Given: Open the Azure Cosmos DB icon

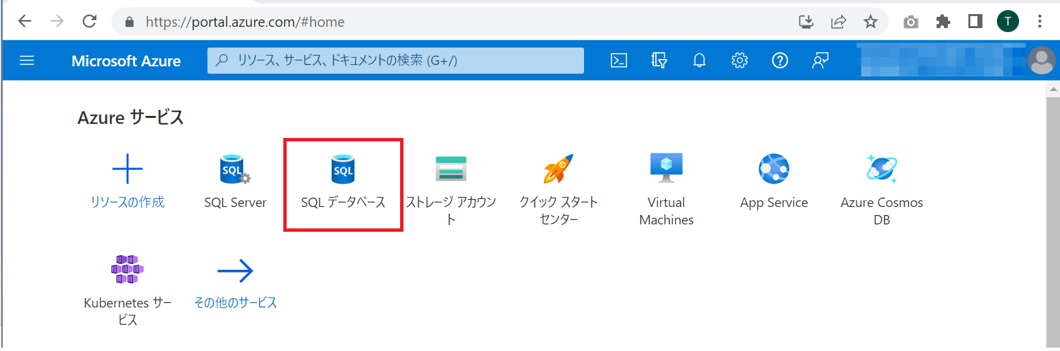Looking at the screenshot, I should [x=882, y=169].
